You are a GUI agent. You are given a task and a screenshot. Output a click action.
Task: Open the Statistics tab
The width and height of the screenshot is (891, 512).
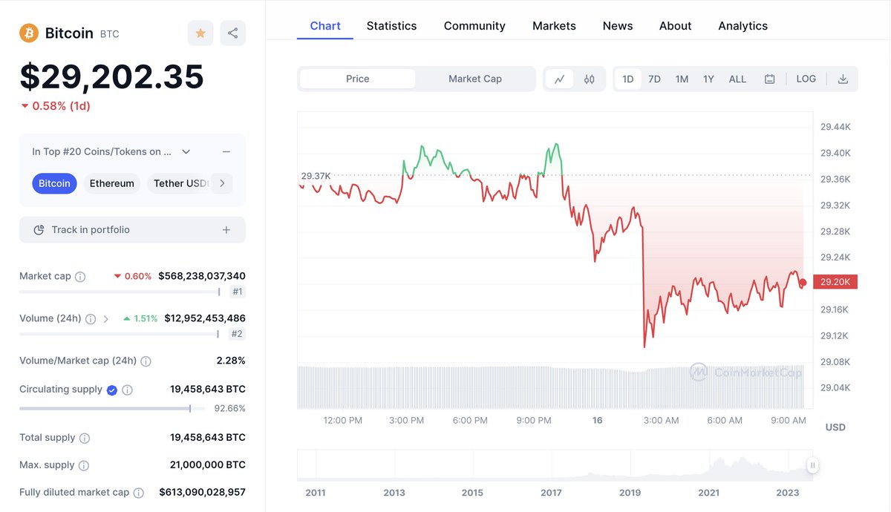[391, 26]
